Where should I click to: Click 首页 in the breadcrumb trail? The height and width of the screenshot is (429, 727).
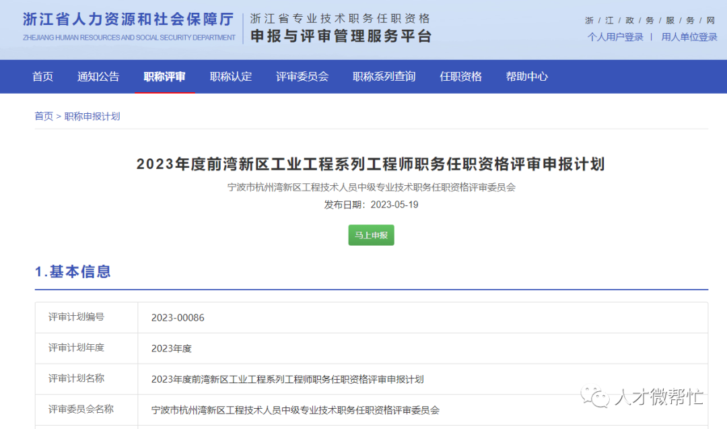43,116
